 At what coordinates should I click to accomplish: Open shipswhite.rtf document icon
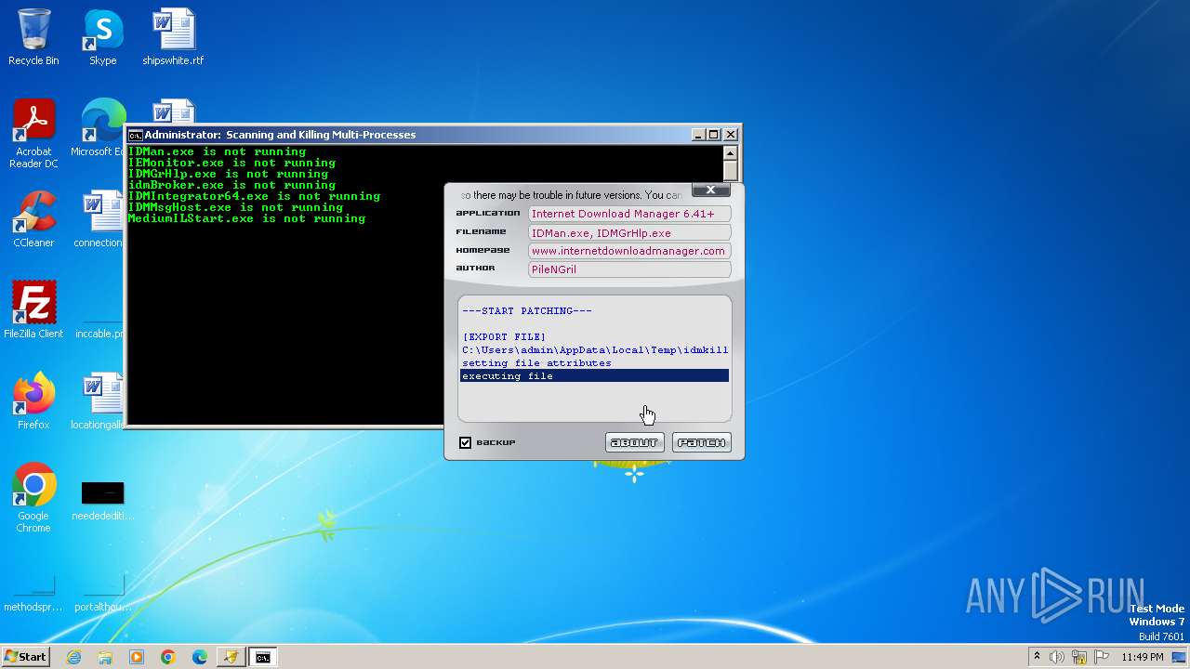click(173, 38)
